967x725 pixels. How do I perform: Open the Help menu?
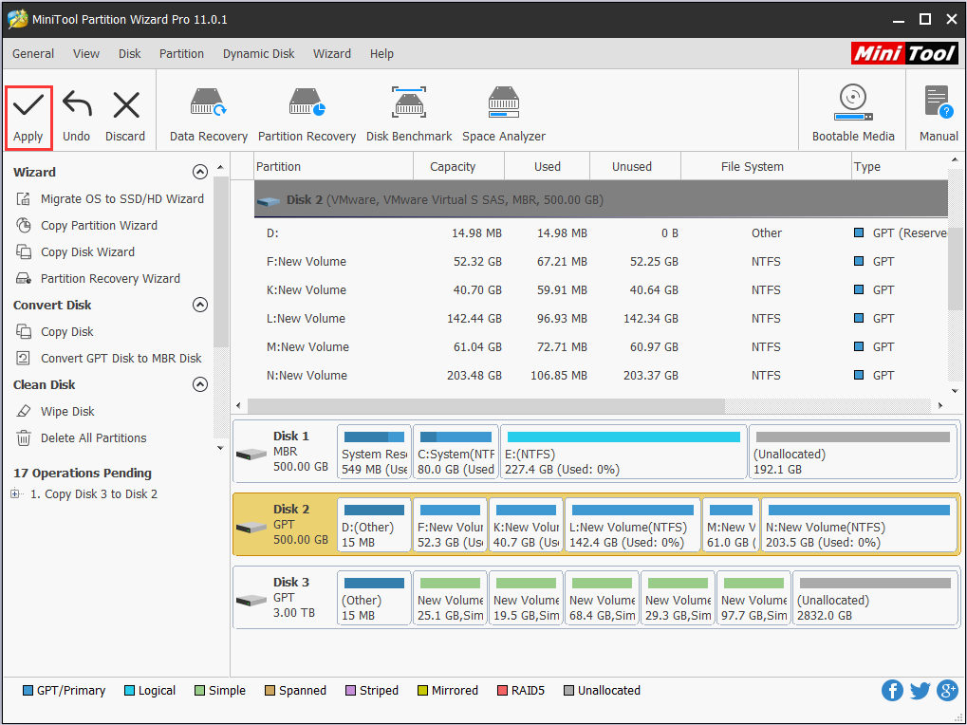[x=381, y=54]
